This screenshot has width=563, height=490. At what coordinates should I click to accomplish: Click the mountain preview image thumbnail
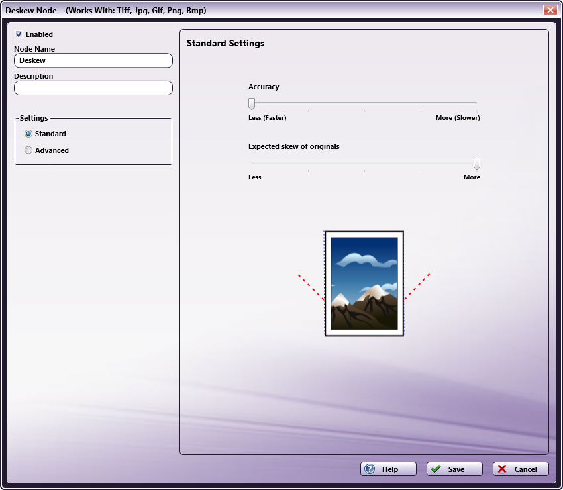click(x=364, y=283)
